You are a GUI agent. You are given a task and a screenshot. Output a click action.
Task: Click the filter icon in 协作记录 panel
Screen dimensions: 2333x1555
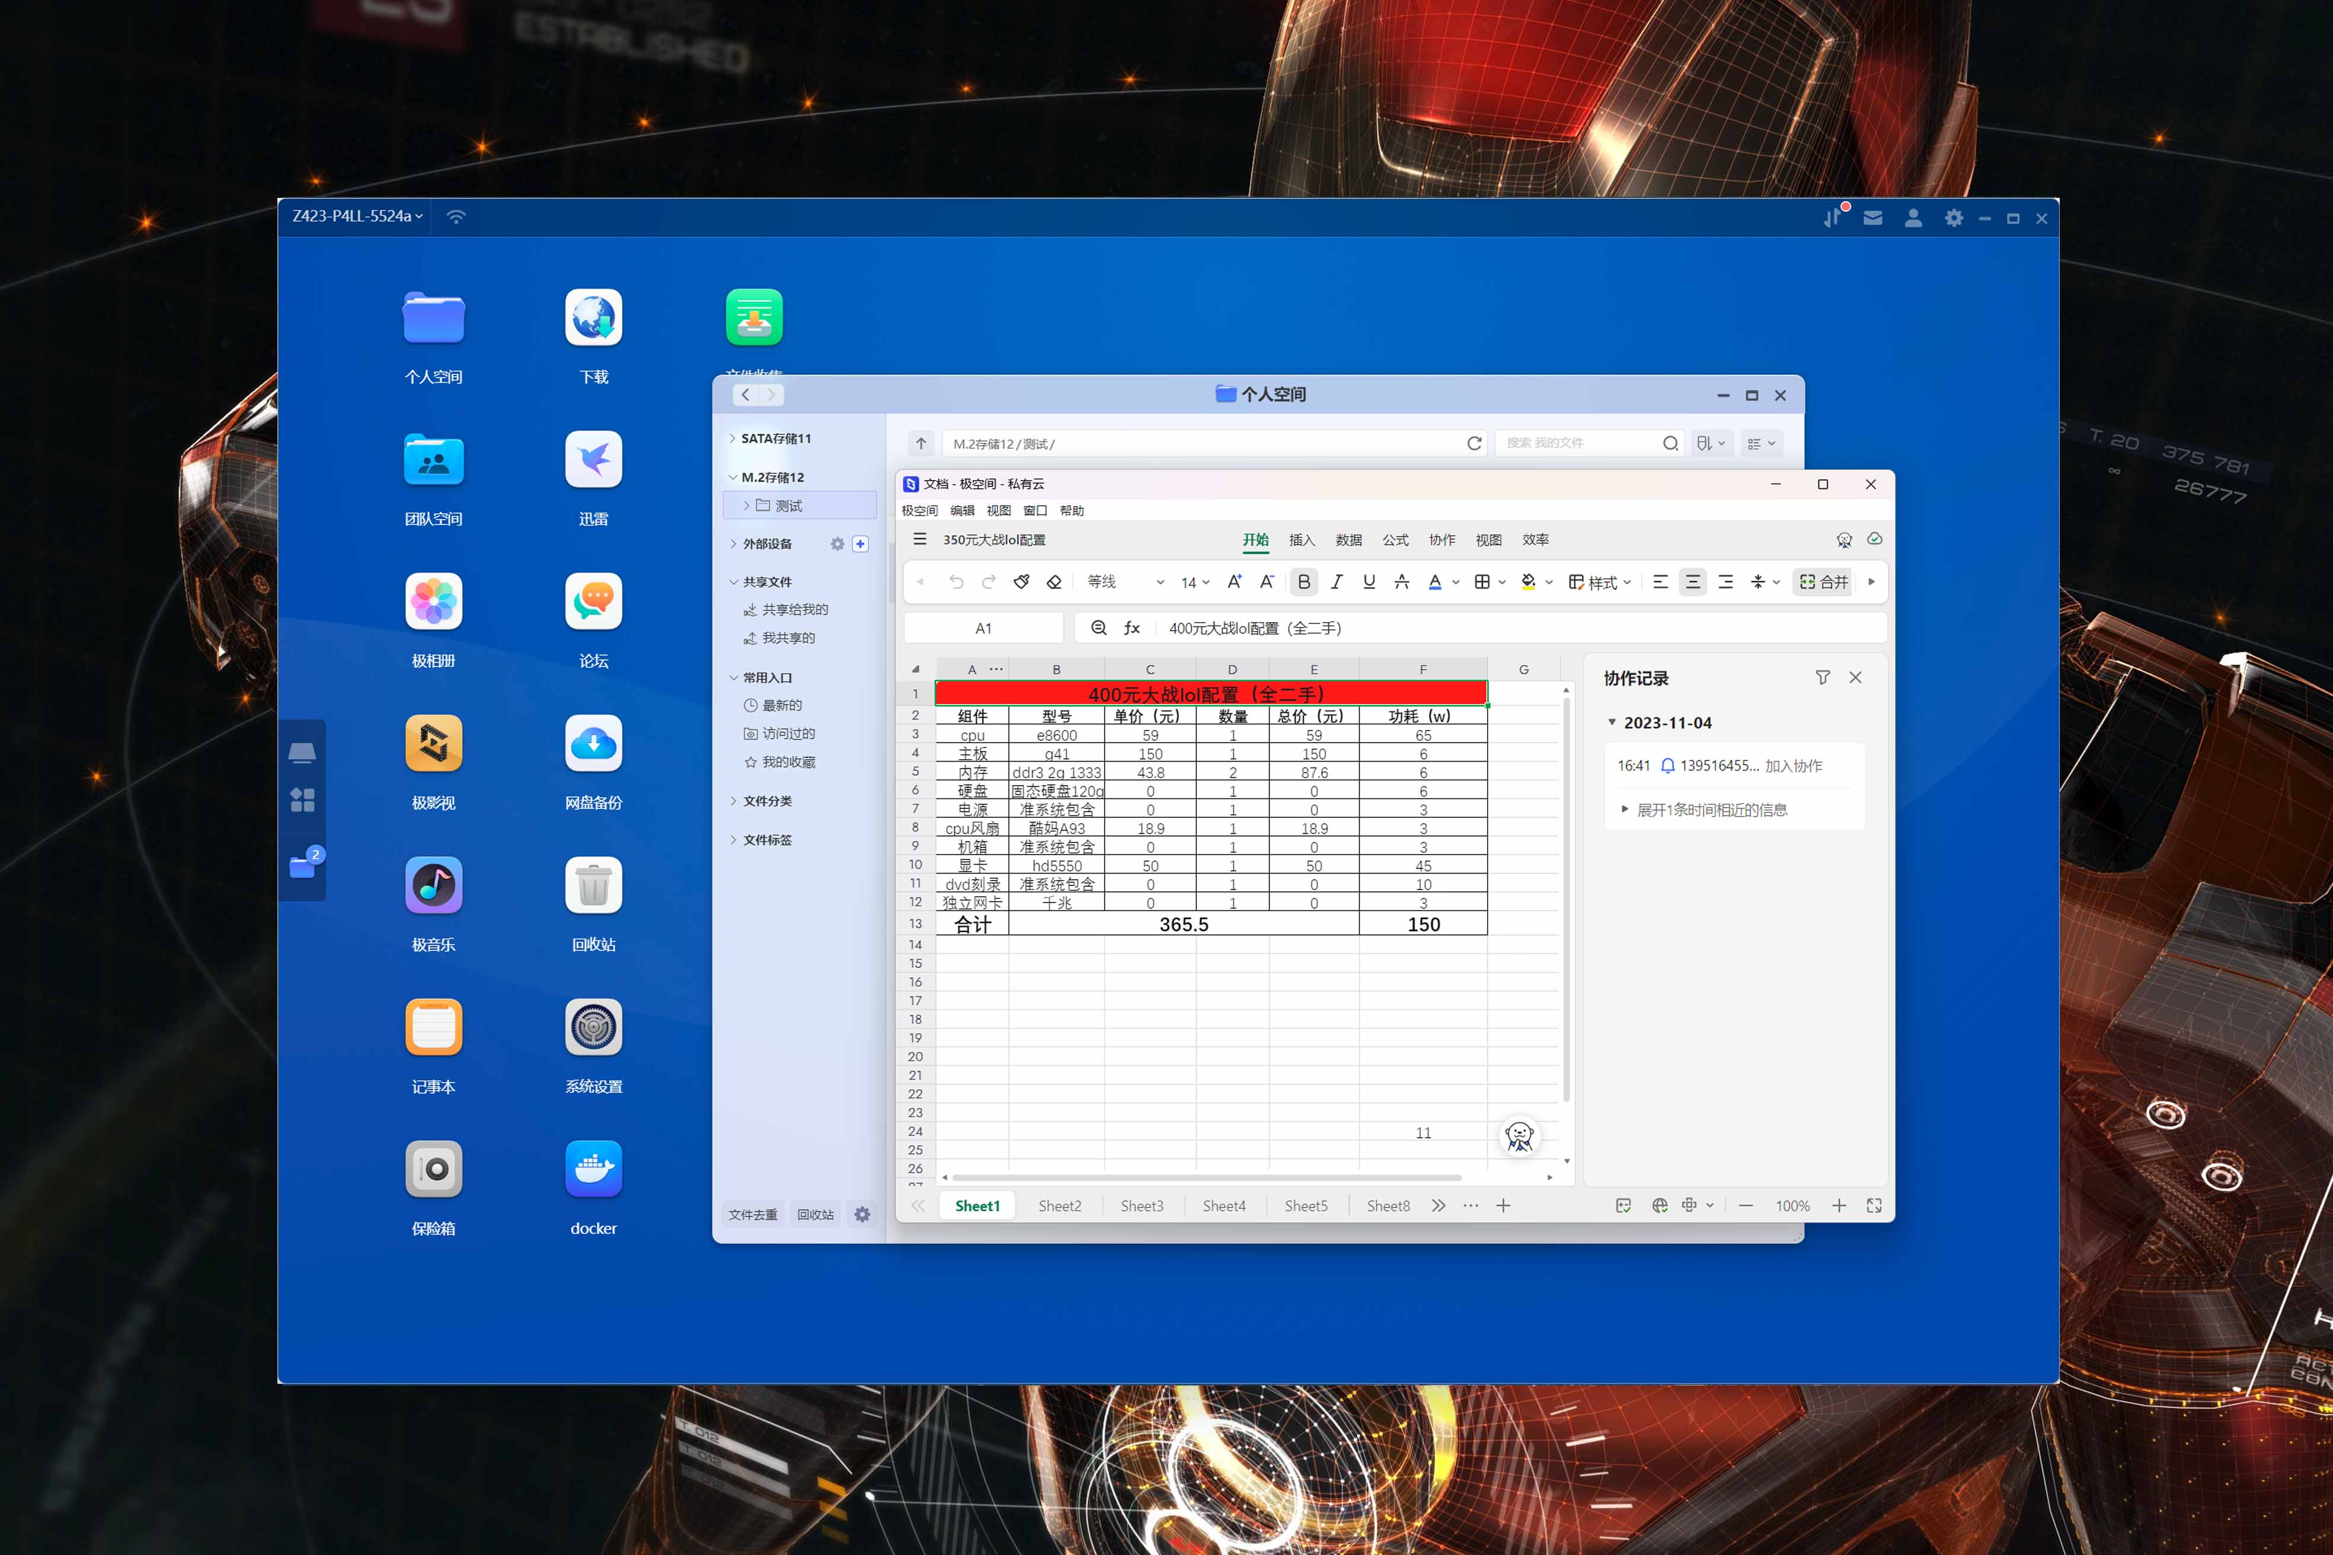click(x=1823, y=677)
